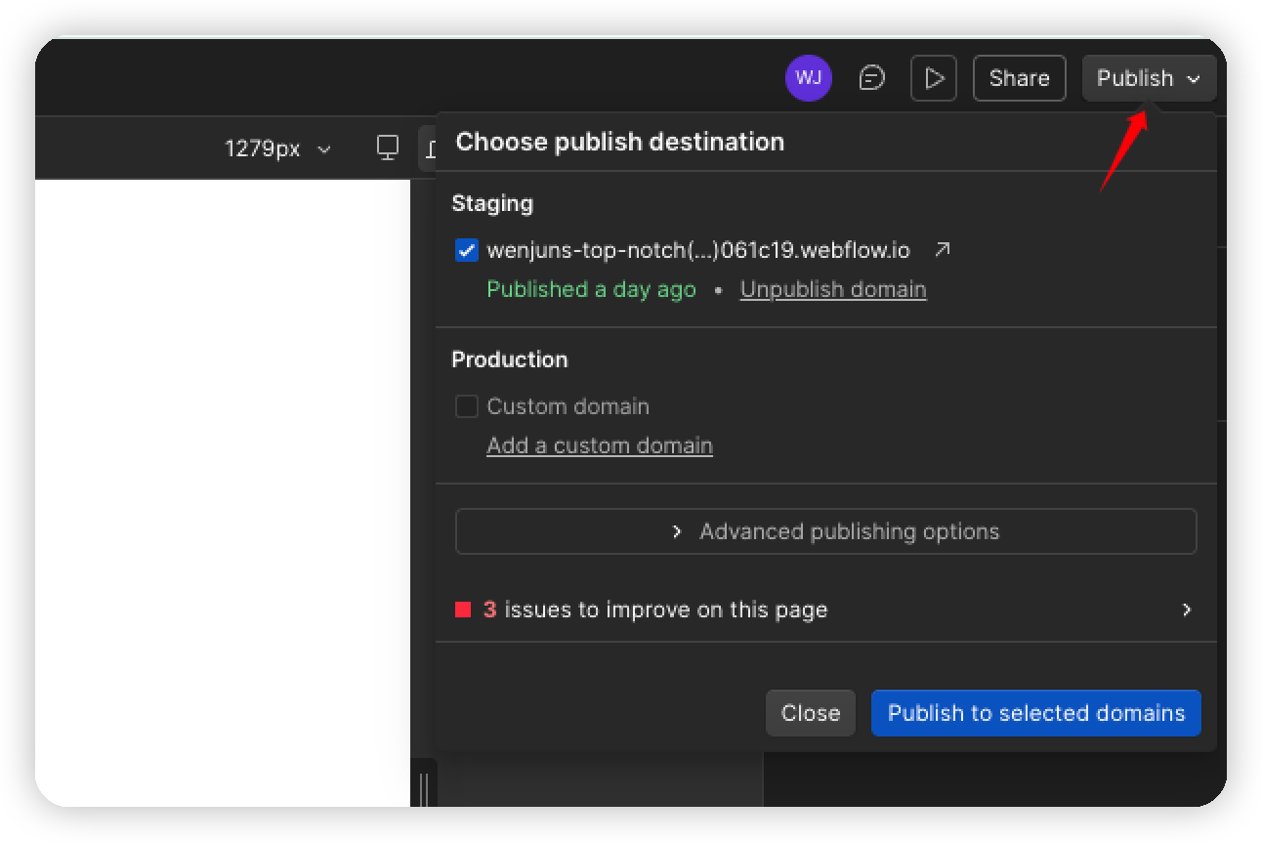Open staging site external link arrow
This screenshot has height=842, width=1262.
tap(942, 250)
